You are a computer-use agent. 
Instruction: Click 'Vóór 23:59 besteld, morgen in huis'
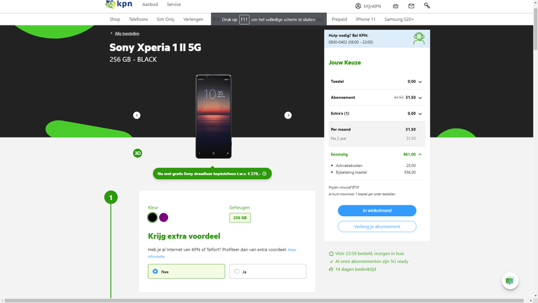pos(369,254)
